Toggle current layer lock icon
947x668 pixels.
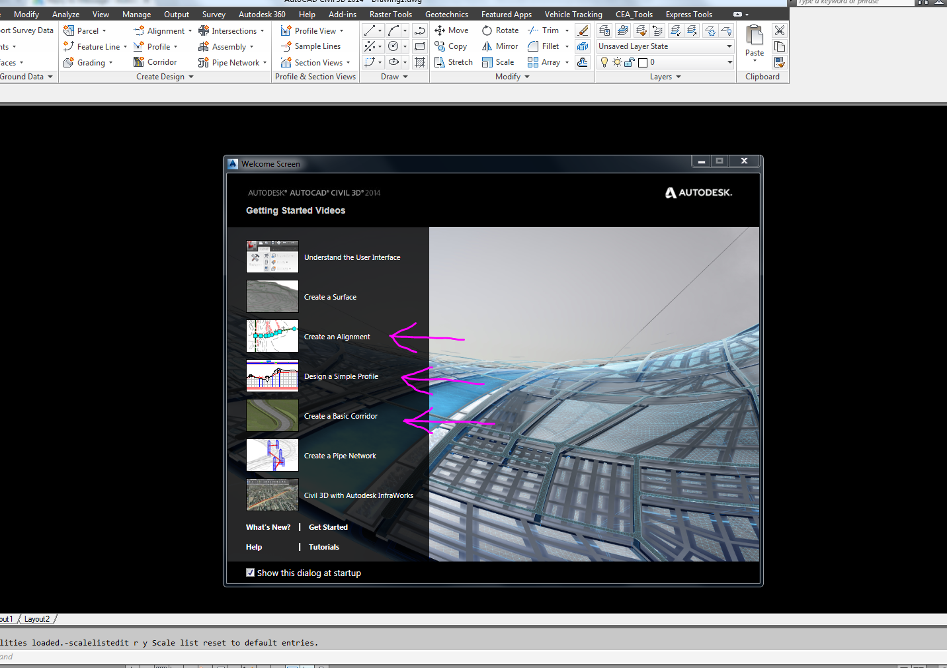[x=630, y=62]
